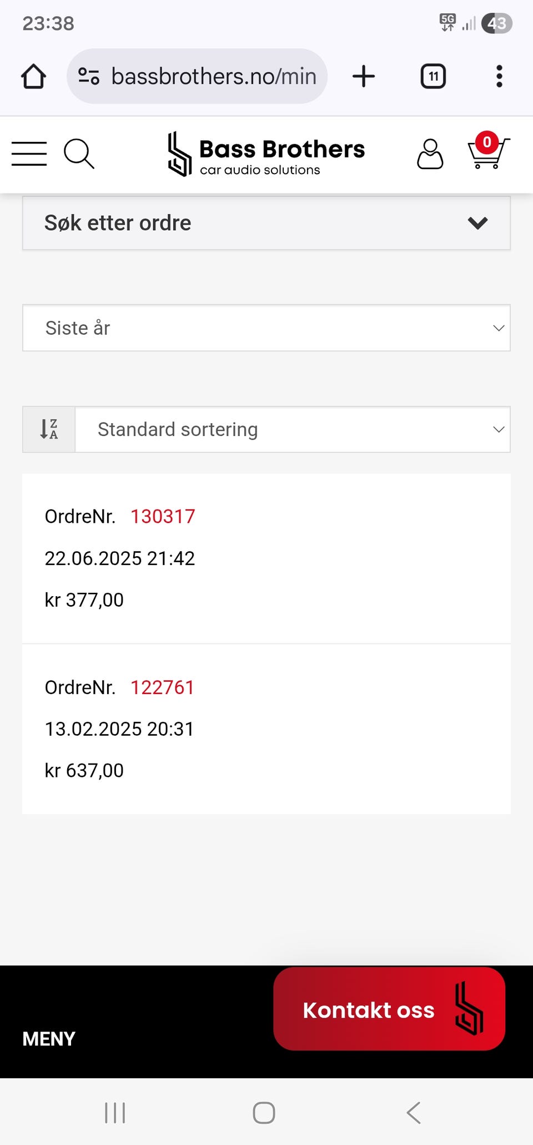
Task: Open order number 130317
Action: point(163,517)
